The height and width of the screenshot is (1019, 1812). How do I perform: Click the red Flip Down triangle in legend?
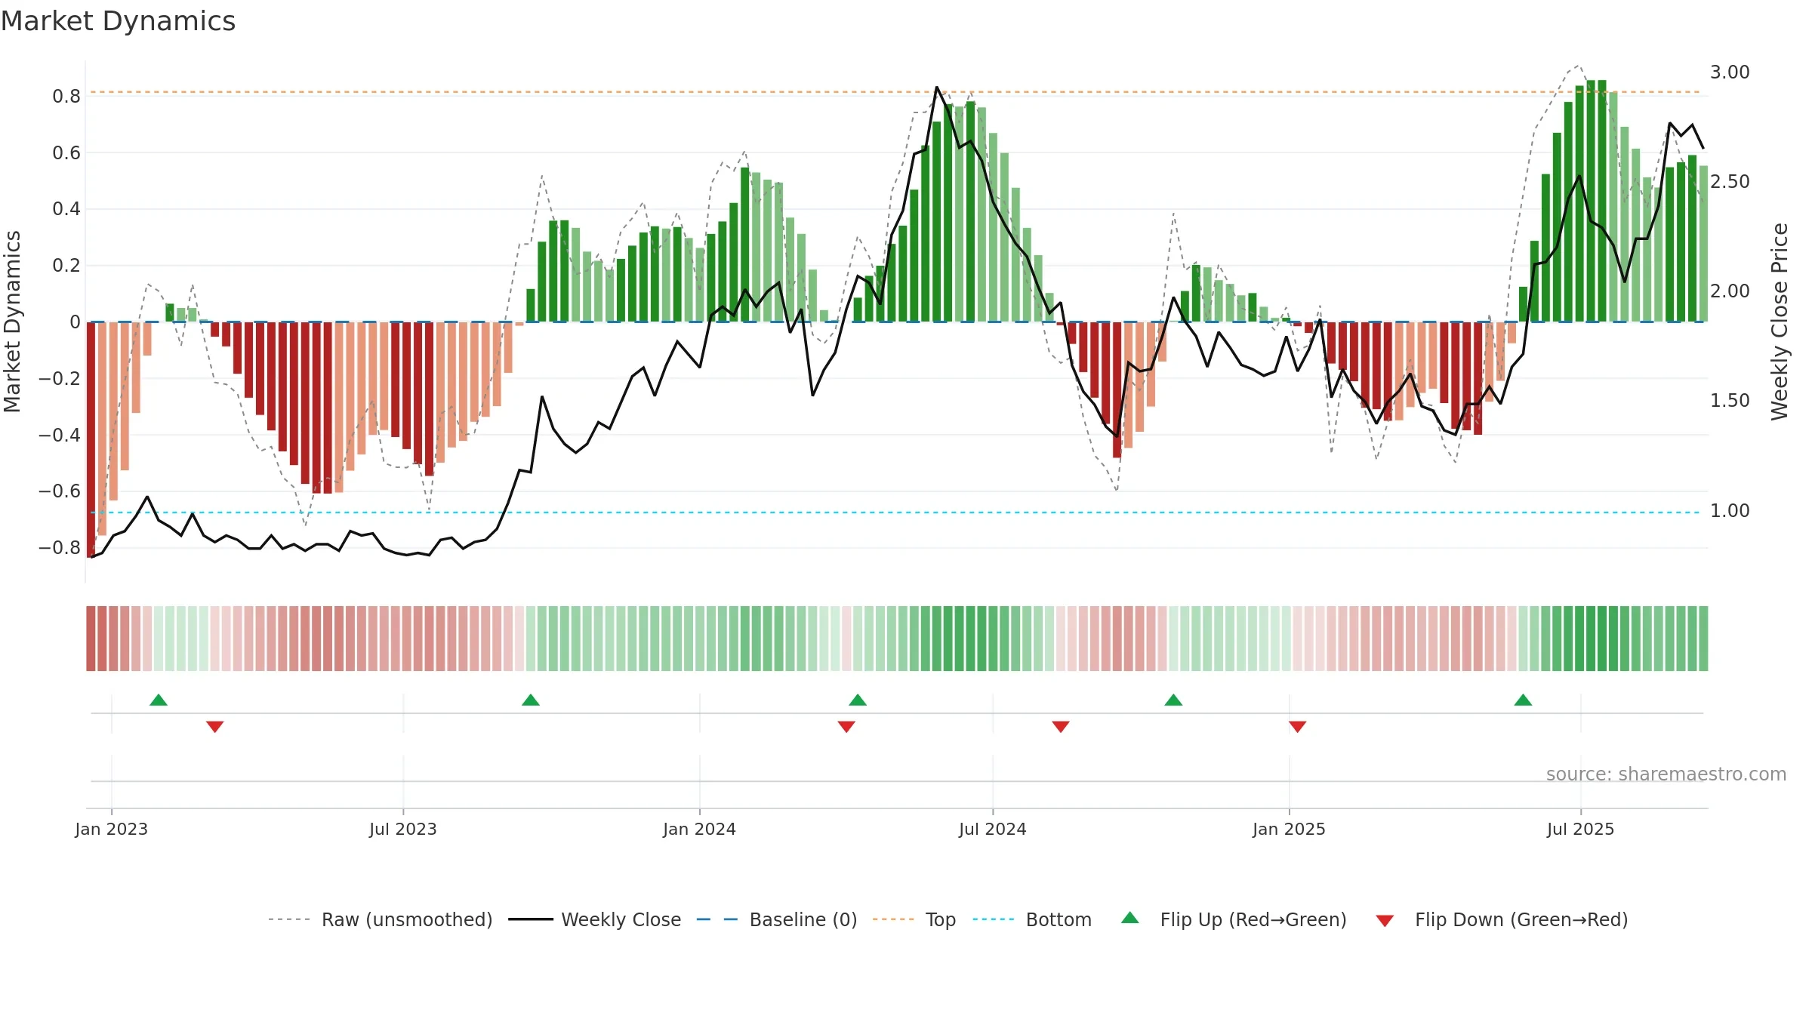pos(1385,921)
